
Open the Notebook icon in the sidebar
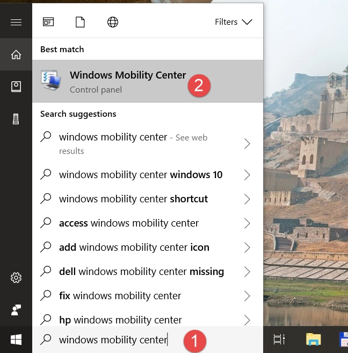[16, 87]
